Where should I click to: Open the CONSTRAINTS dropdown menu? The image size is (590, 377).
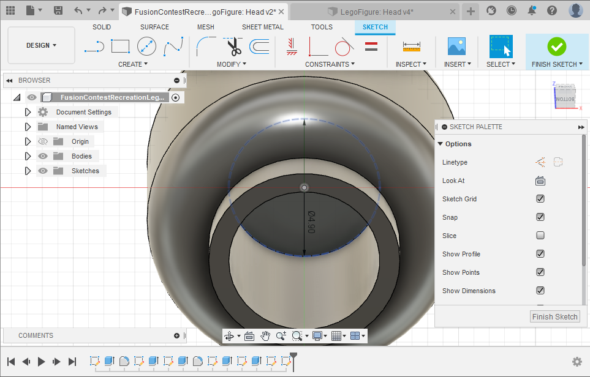click(x=330, y=64)
